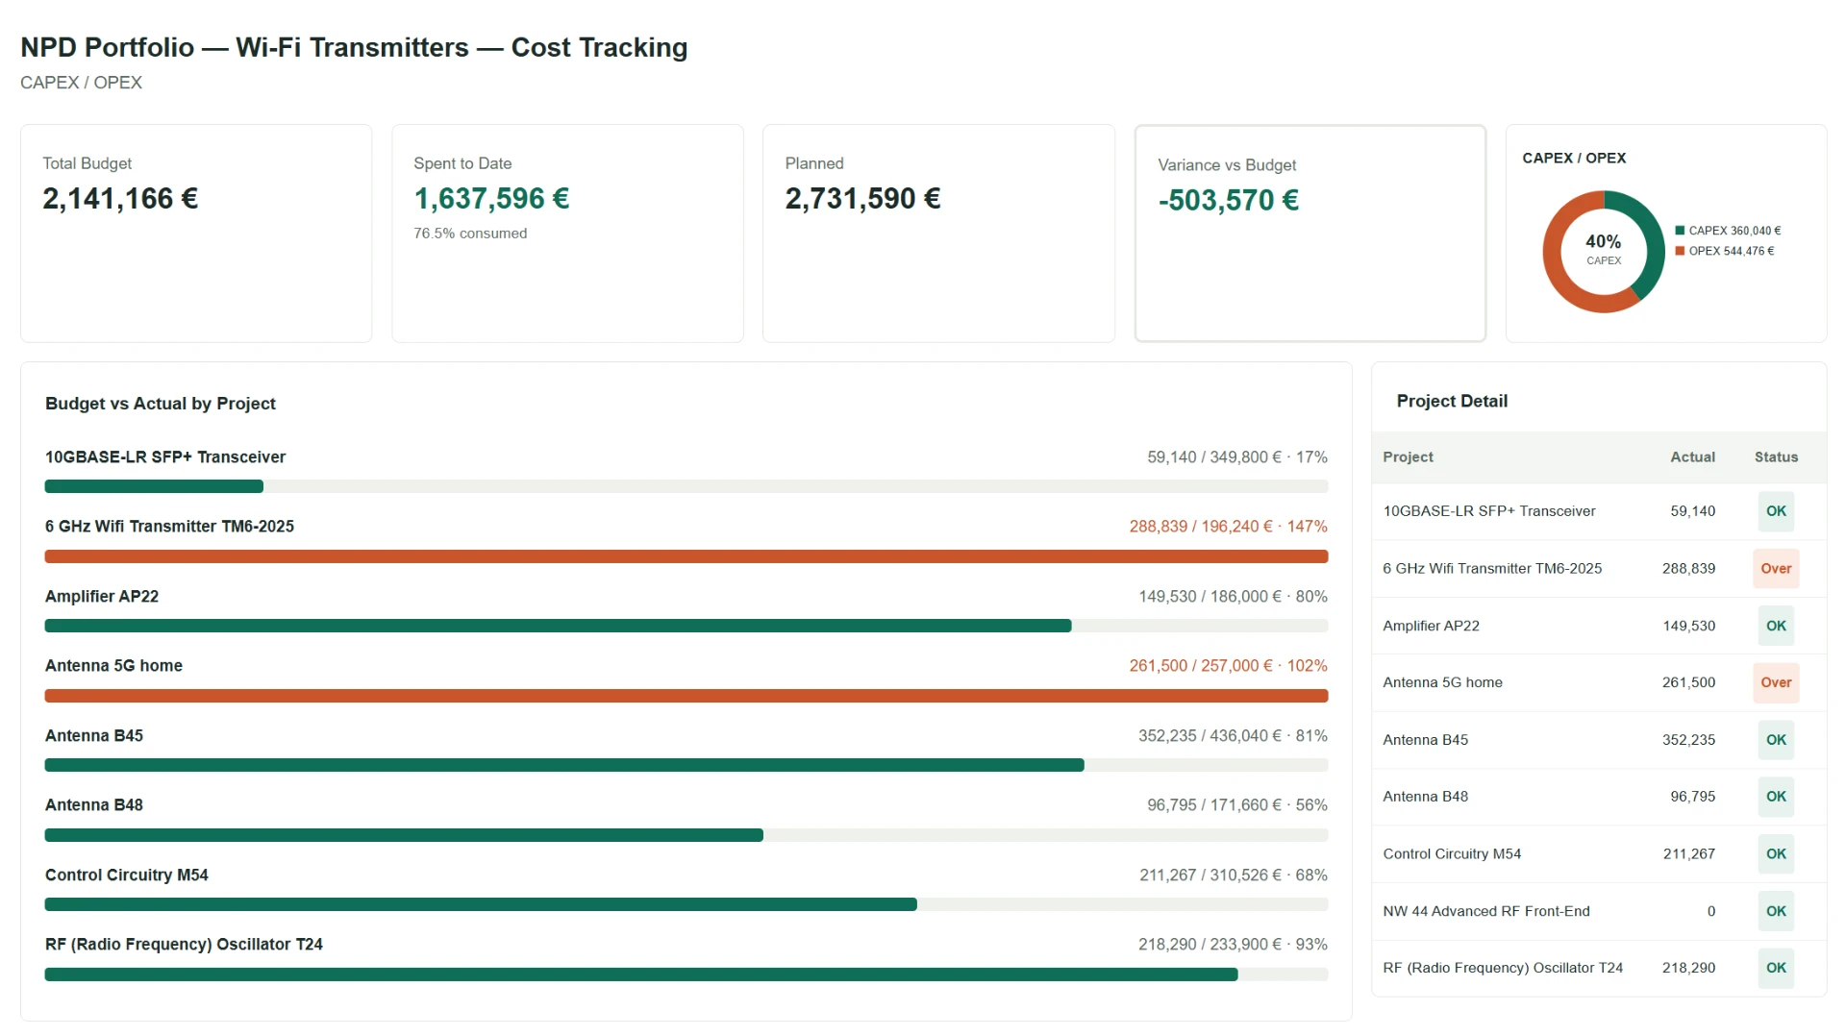
Task: Click the 10GBASE-LR SFP+ Transceiver progress bar
Action: tap(686, 486)
